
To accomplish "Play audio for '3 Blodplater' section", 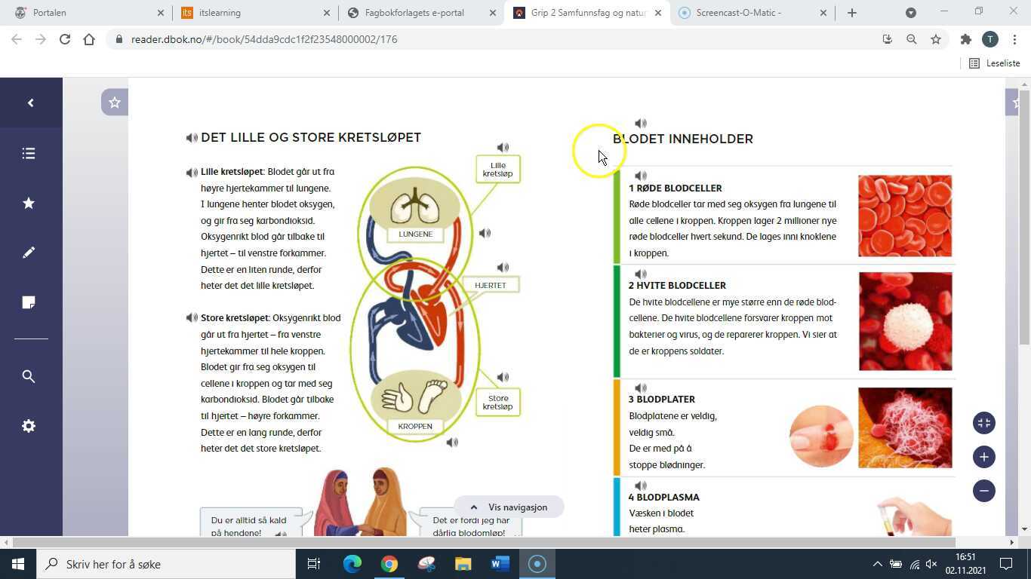I will point(641,388).
